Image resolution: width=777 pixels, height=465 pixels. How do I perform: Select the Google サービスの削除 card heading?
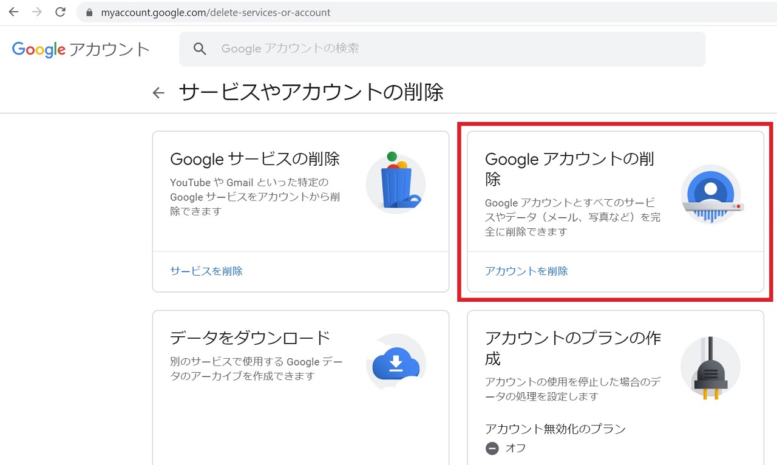click(x=255, y=159)
